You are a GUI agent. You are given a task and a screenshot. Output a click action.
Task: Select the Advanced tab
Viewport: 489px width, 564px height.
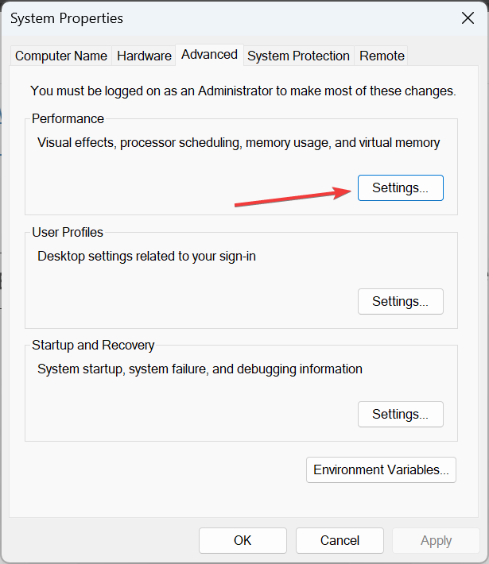pyautogui.click(x=209, y=54)
